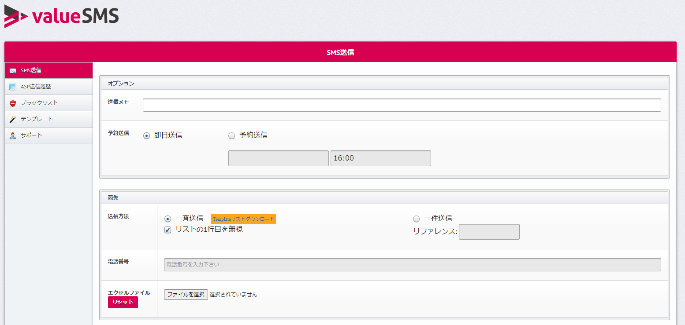
Task: Click the リファレンス input box
Action: tap(489, 232)
